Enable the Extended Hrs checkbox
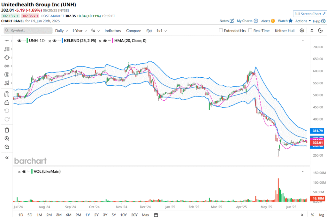Image resolution: width=327 pixels, height=217 pixels. [x=221, y=31]
